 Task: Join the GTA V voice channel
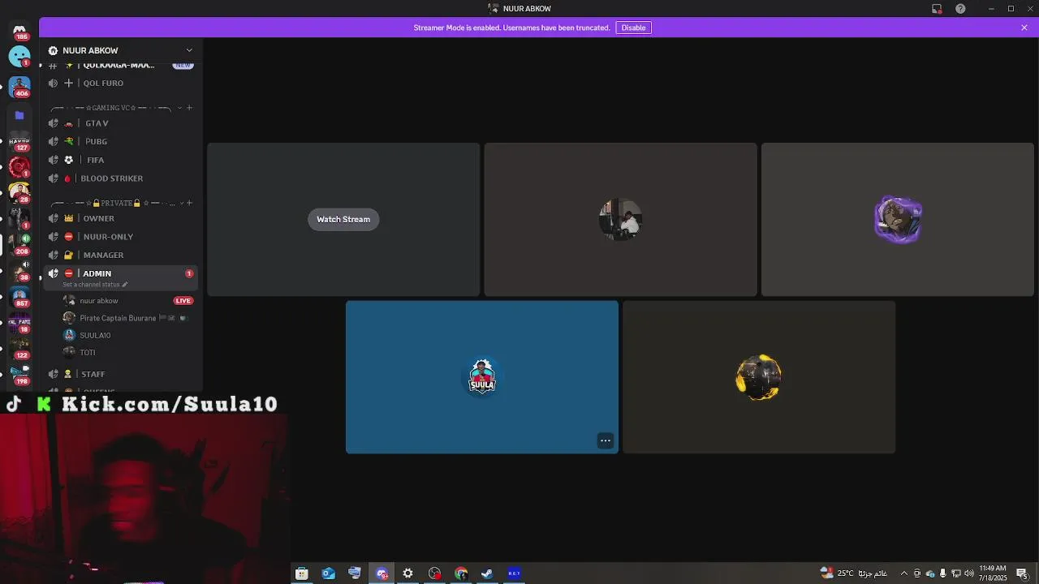click(x=119, y=123)
